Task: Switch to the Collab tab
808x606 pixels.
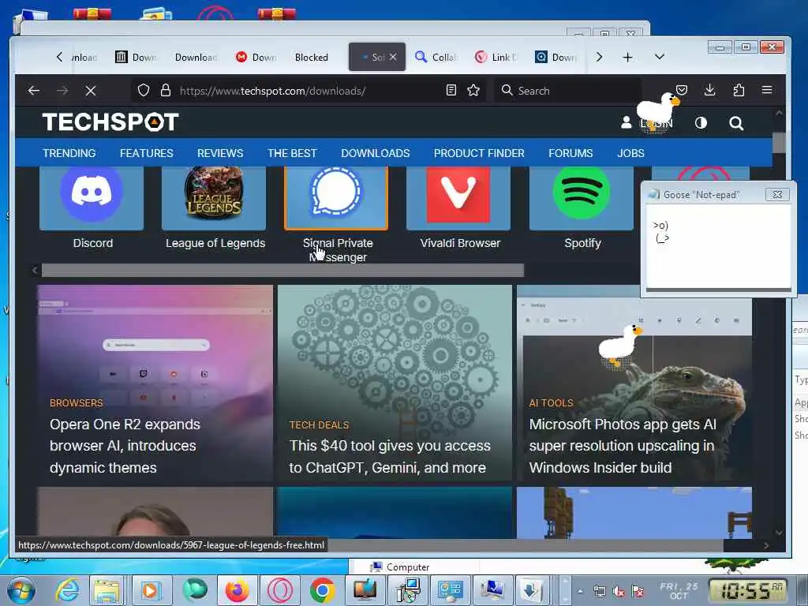Action: pos(436,57)
